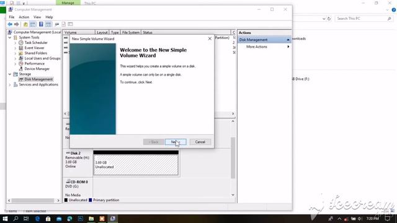Click the Back arrow toolbar icon
The image size is (397, 223).
[10, 24]
